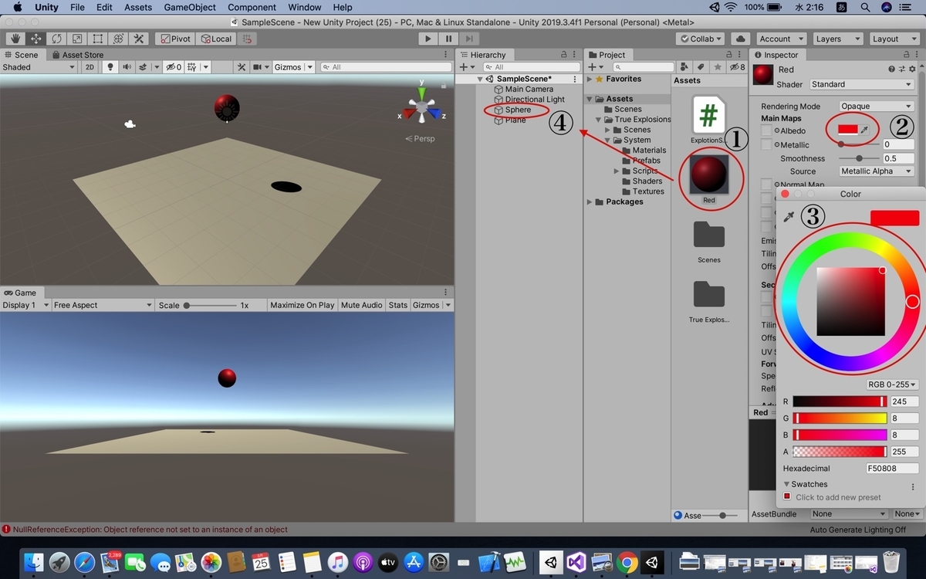Open the Free Aspect dropdown in Game view

pos(103,305)
